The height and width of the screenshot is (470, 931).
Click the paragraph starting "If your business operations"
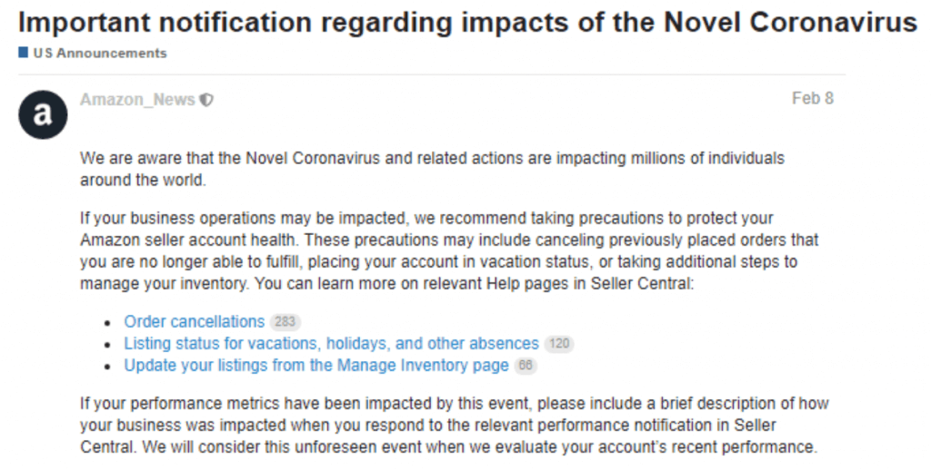coord(449,250)
